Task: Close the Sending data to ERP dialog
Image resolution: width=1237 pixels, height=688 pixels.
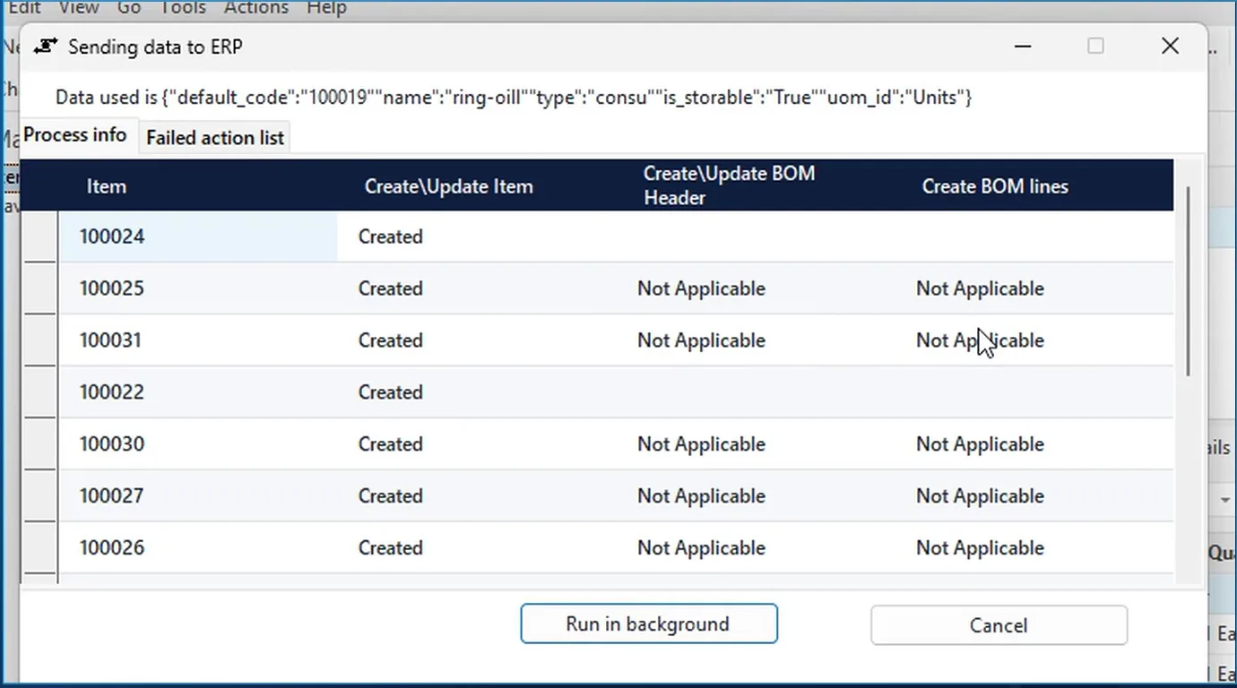Action: point(1170,46)
